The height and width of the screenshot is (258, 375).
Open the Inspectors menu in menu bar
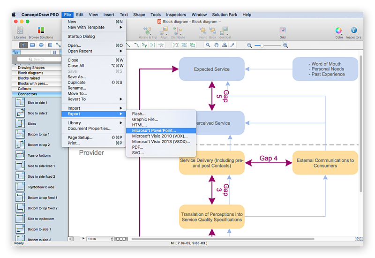click(x=176, y=15)
